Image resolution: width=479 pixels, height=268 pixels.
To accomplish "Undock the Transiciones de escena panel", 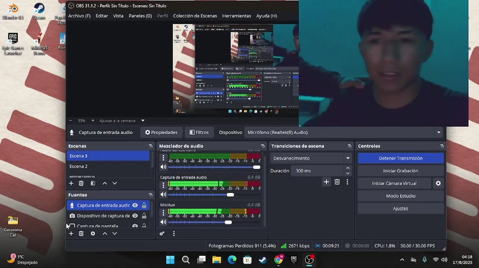I will click(350, 146).
